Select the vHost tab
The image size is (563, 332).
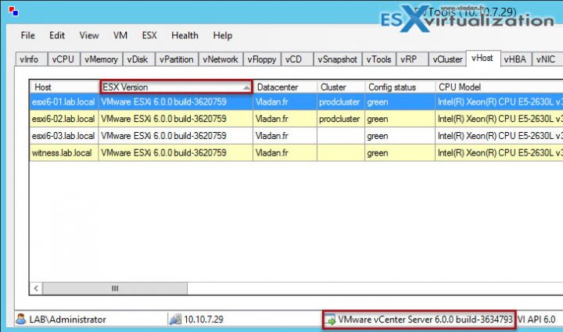click(x=483, y=58)
